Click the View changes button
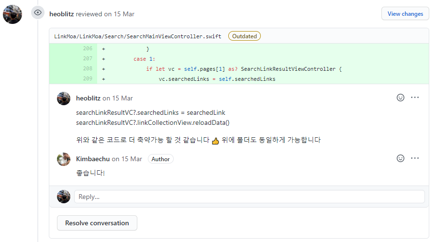435x242 pixels. coord(405,13)
